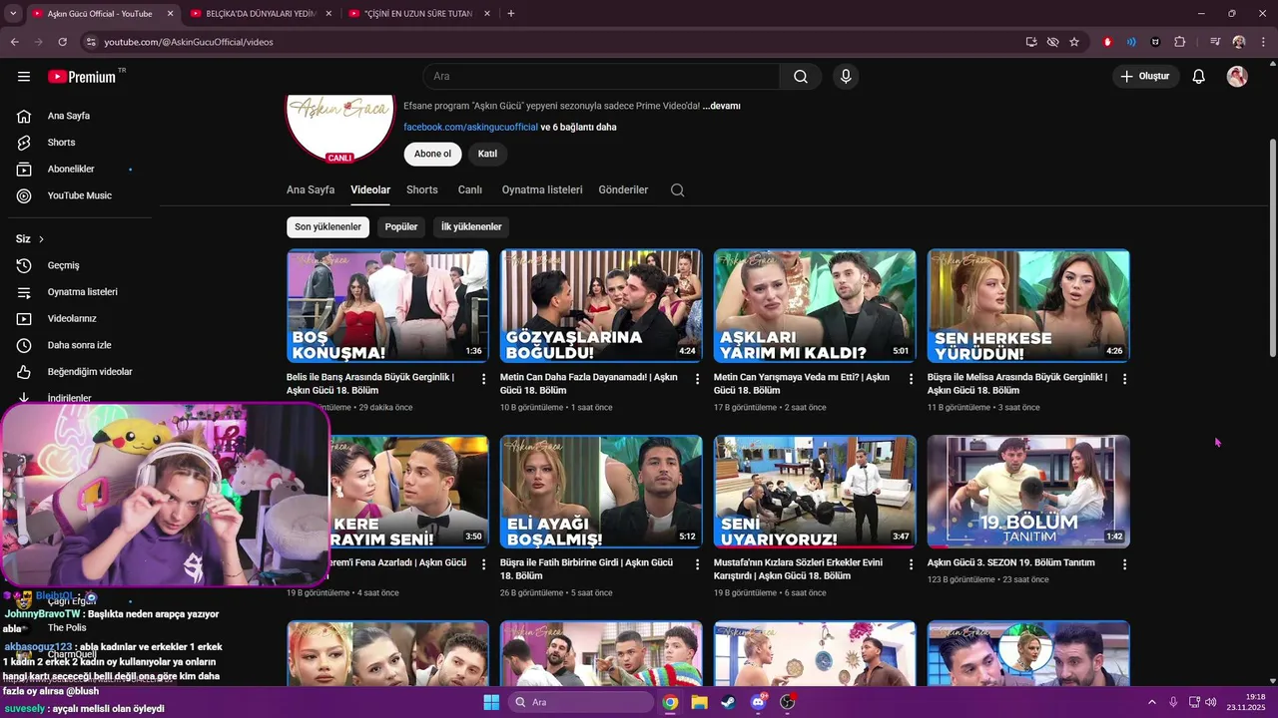Select Son yüklenenler filter chip
The width and height of the screenshot is (1278, 718).
point(327,227)
